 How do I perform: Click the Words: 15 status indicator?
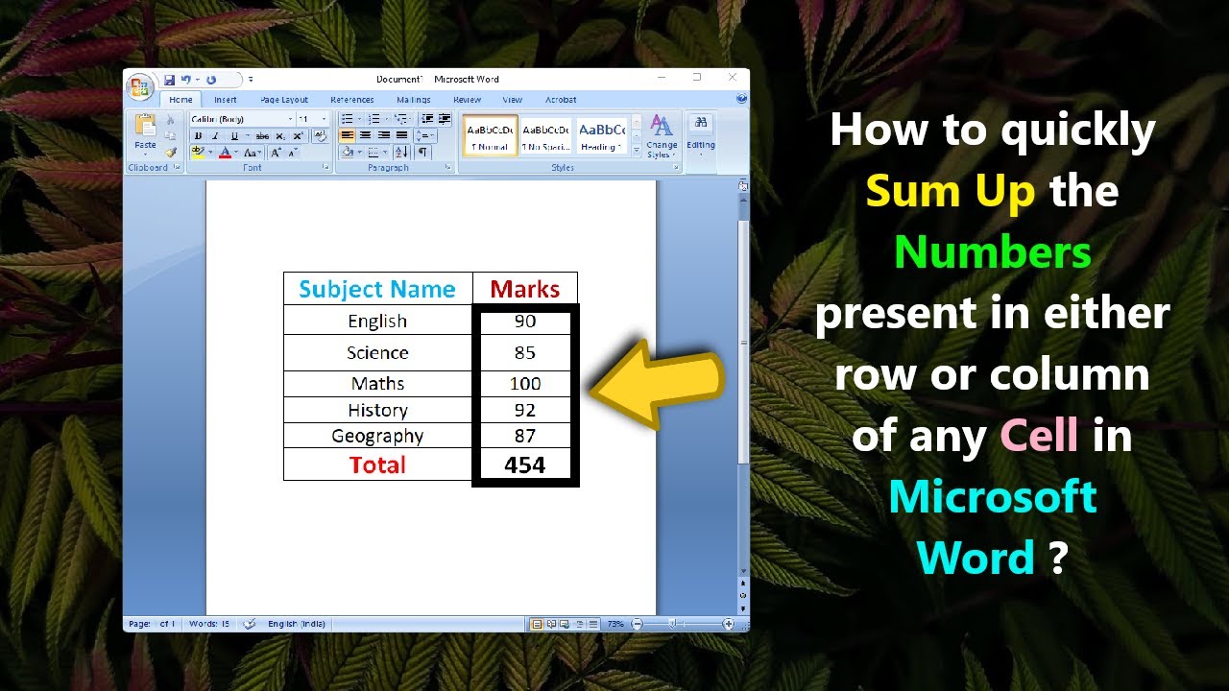pos(209,624)
